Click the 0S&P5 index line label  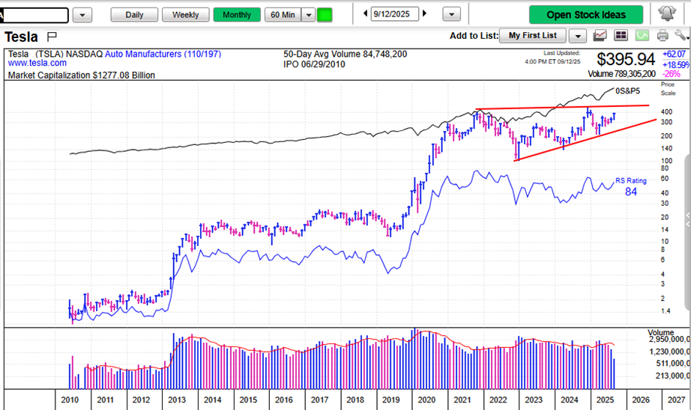[627, 91]
